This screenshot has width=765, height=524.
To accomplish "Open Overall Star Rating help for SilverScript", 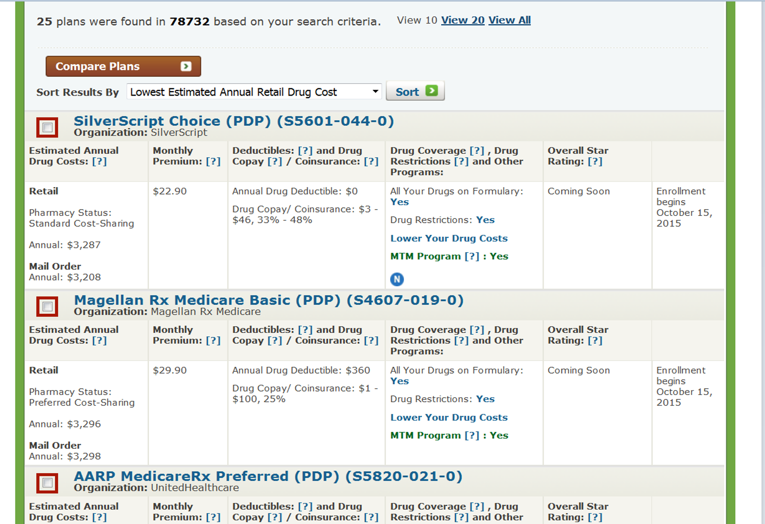I will [x=595, y=162].
